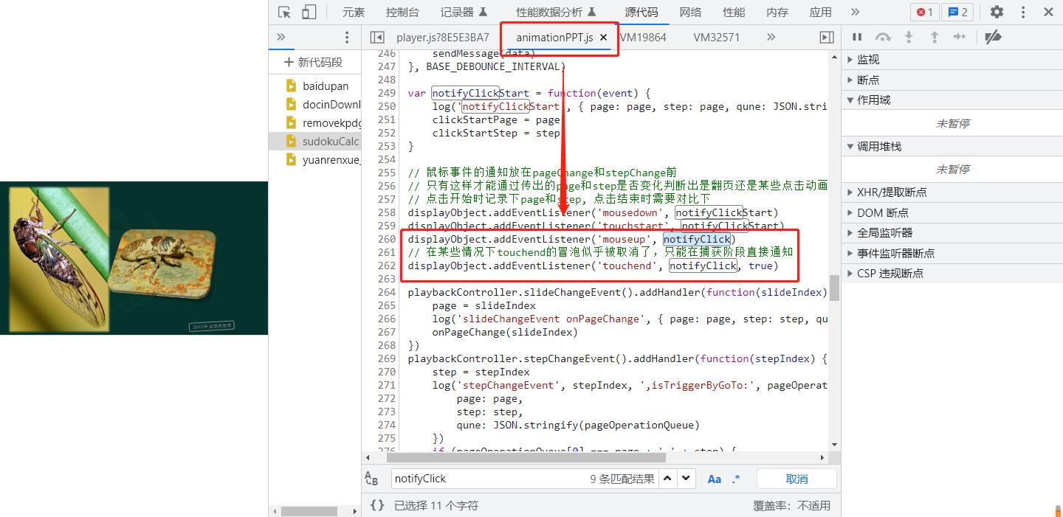
Task: Expand the XHR/提取断点 section
Action: [891, 192]
